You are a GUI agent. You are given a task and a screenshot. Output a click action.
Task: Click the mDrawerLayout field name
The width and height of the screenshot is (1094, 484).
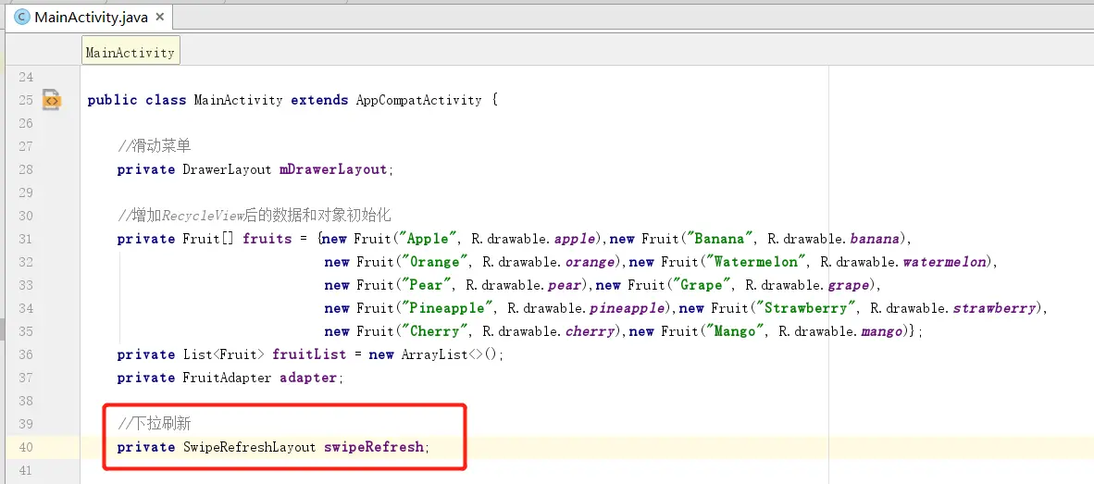click(x=333, y=169)
